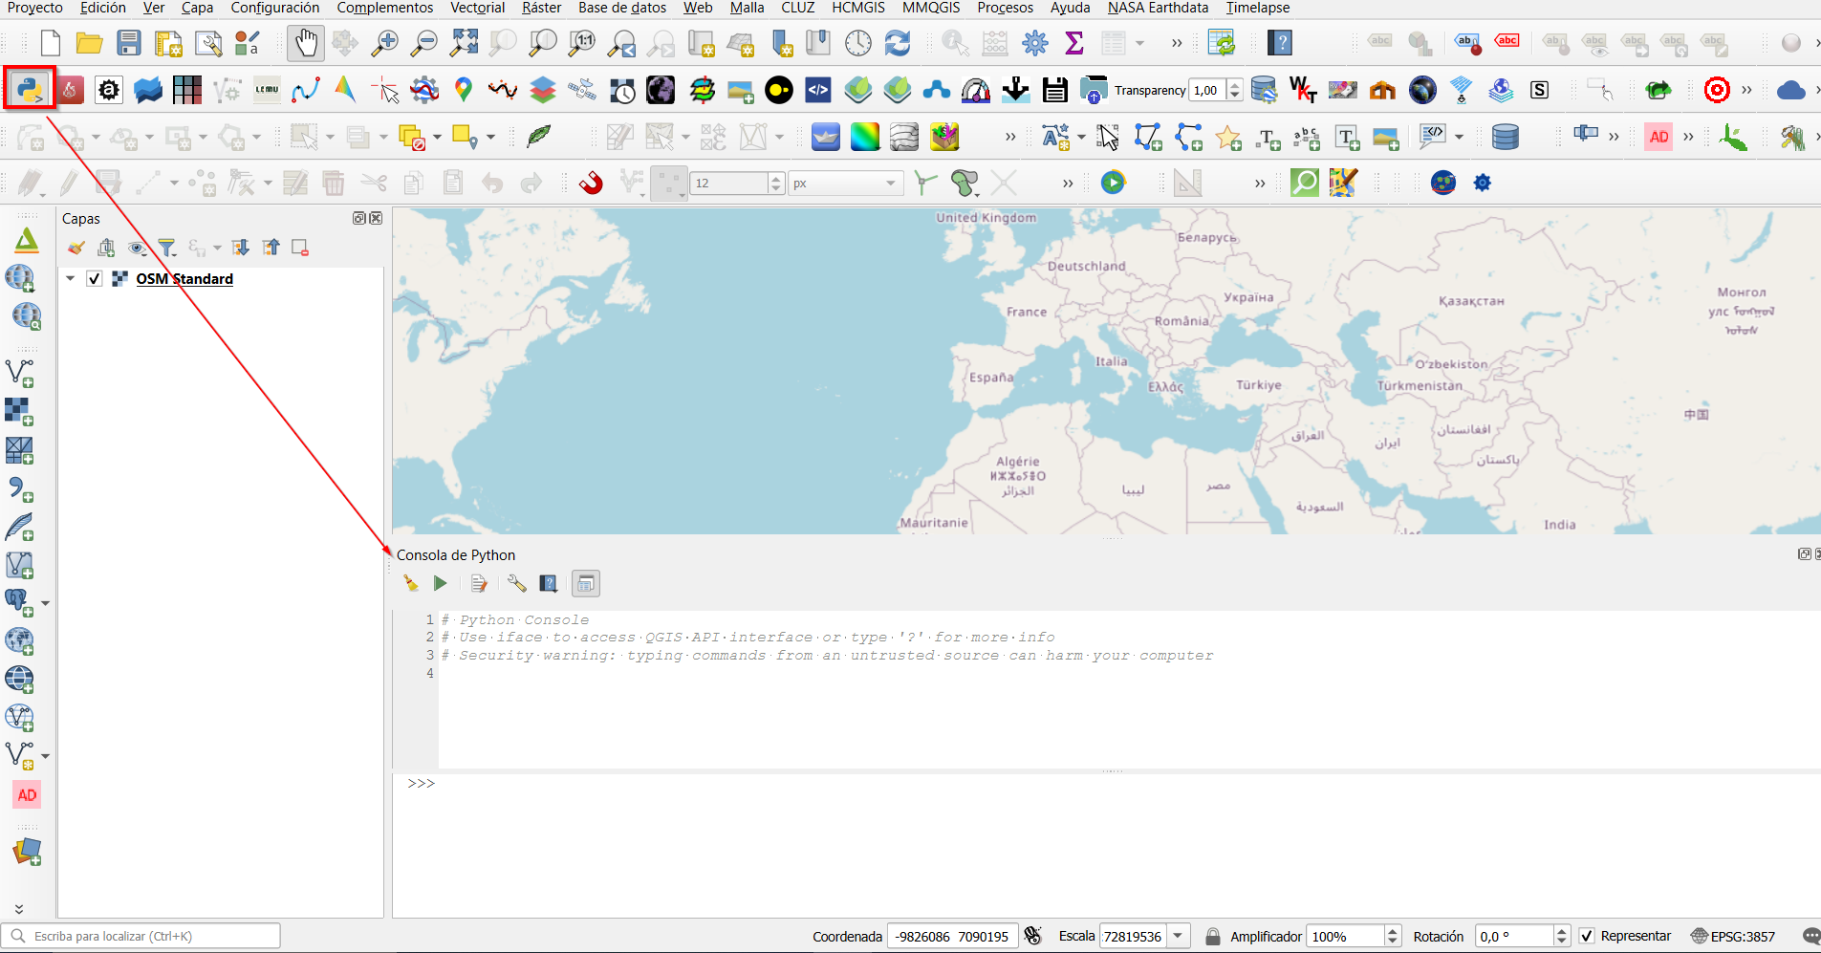This screenshot has height=953, width=1821.
Task: Open the px units dropdown
Action: pyautogui.click(x=890, y=183)
